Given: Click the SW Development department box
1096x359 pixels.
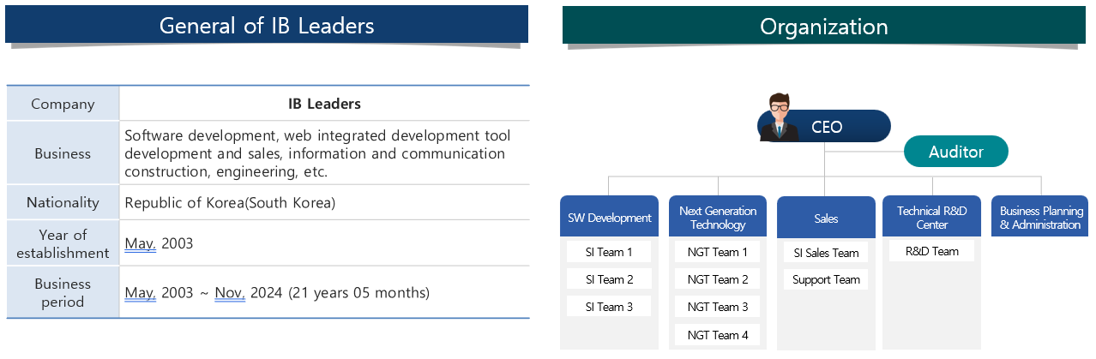Looking at the screenshot, I should [x=609, y=217].
